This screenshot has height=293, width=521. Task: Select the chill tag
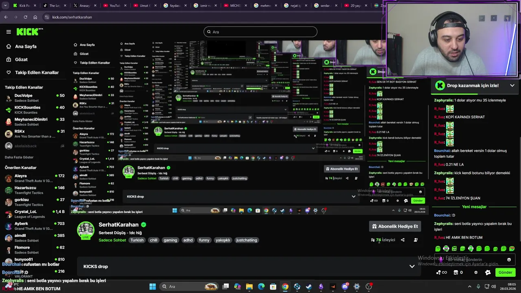point(153,240)
